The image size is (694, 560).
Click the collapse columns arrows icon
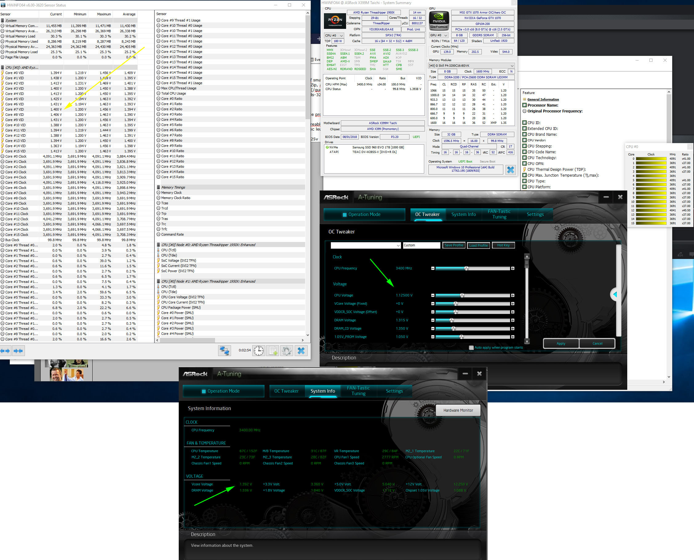18,350
